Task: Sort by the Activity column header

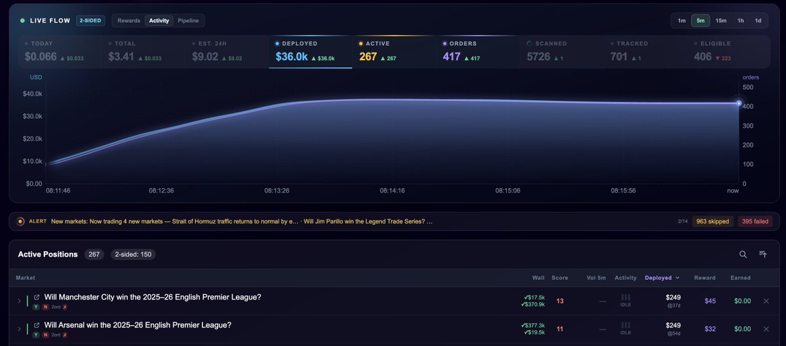Action: 626,278
